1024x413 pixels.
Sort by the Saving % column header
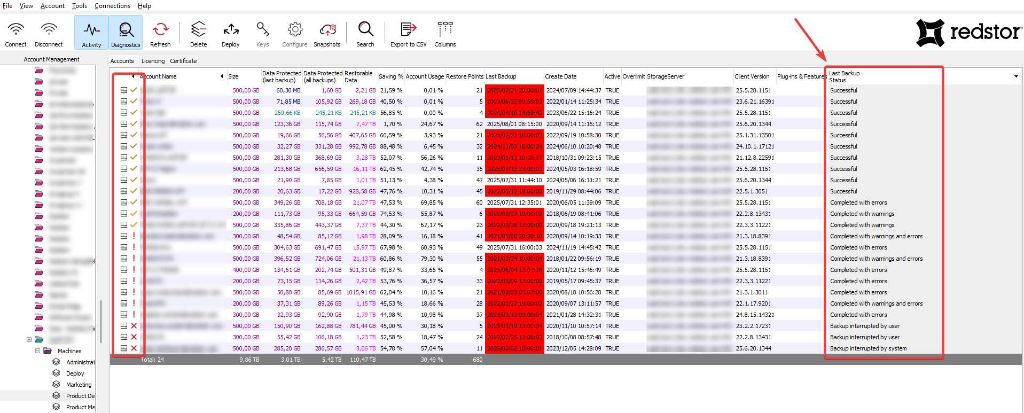pyautogui.click(x=391, y=76)
